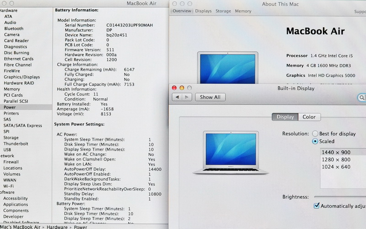The image size is (366, 229).
Task: Select Disc Burning in sidebar
Action: pyautogui.click(x=16, y=52)
